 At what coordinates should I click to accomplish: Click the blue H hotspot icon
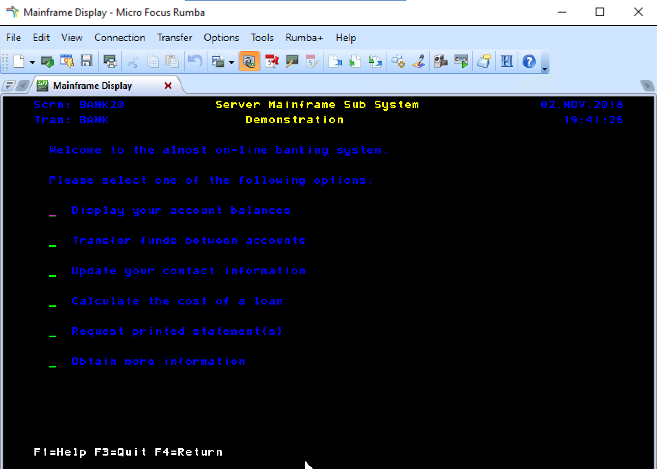(x=507, y=62)
